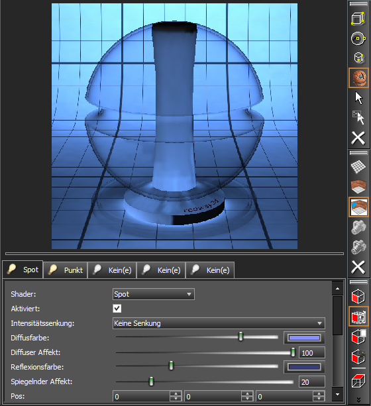Open the Intensitätssenkung dropdown
The image size is (371, 406).
(219, 323)
